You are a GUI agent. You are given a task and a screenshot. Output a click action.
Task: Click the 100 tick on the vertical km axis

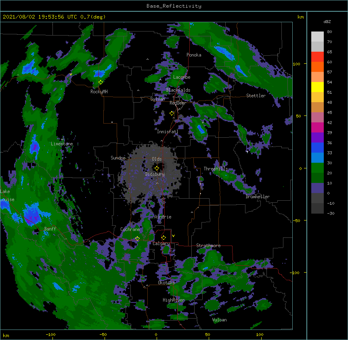click(x=296, y=64)
